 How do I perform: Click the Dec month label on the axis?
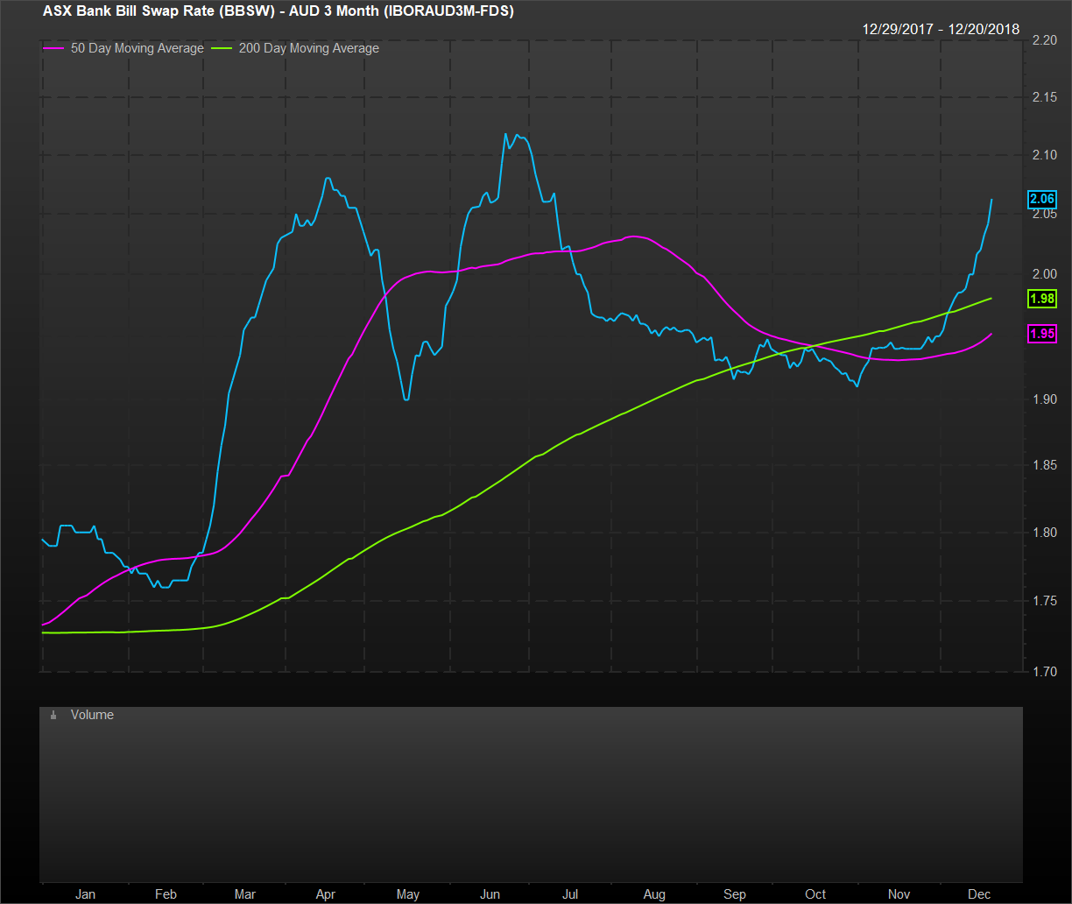979,894
